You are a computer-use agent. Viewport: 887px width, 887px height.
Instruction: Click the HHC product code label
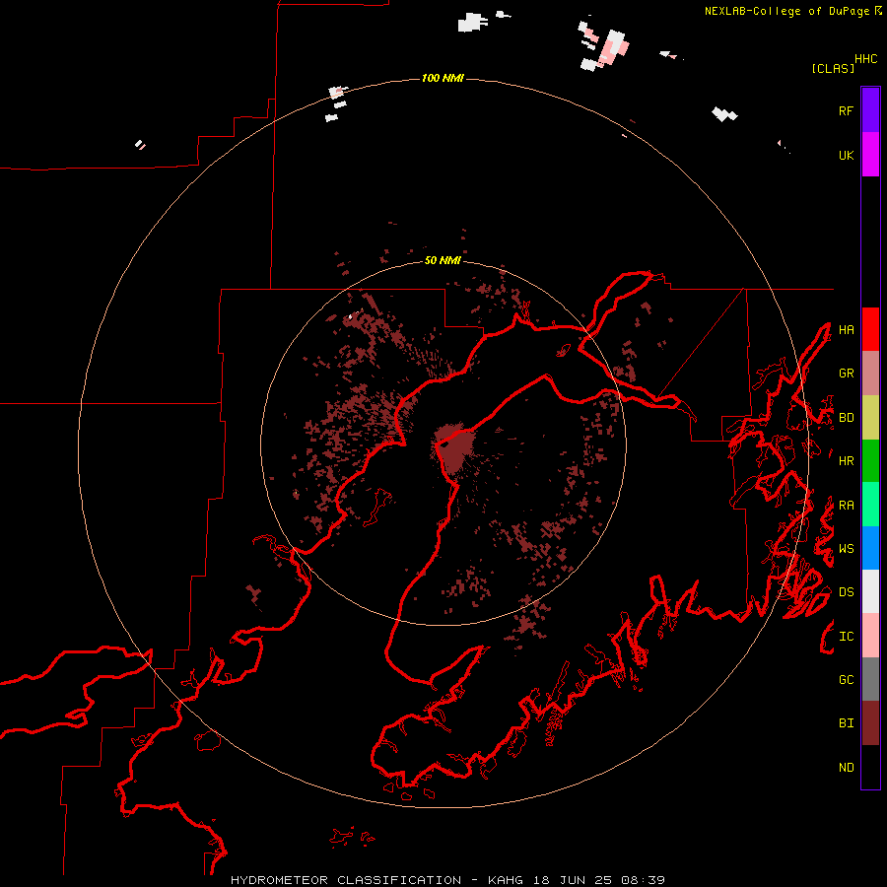[866, 59]
